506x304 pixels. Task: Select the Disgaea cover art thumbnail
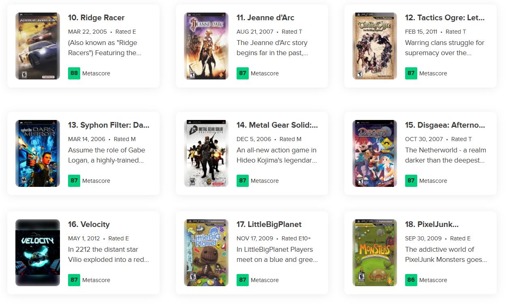click(x=375, y=153)
